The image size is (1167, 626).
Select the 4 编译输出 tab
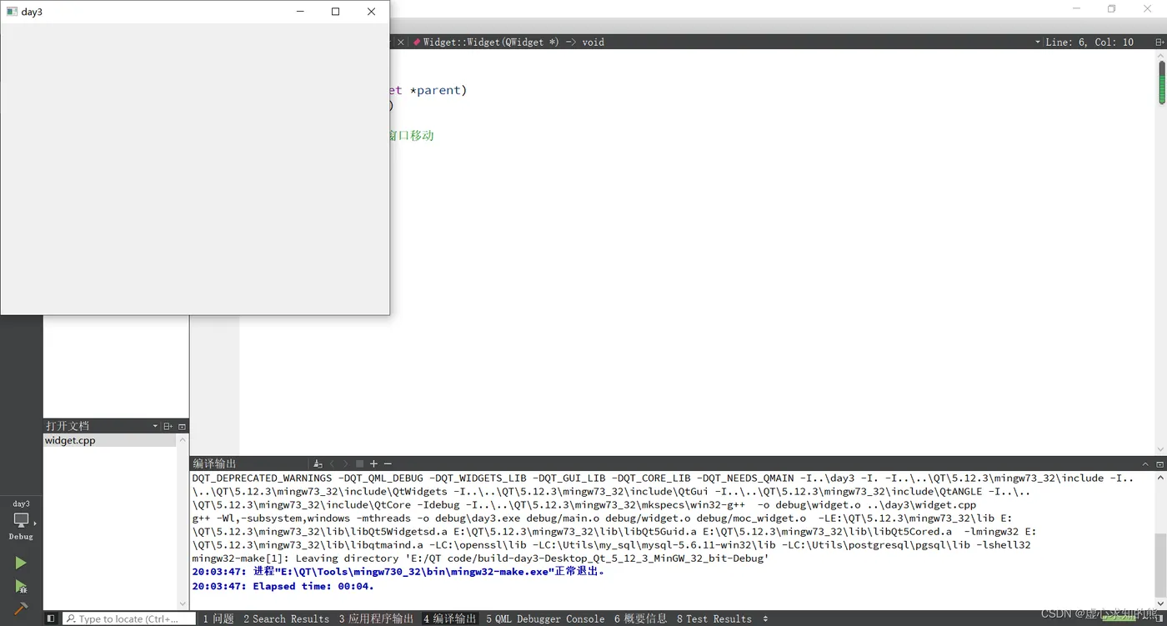click(x=449, y=618)
